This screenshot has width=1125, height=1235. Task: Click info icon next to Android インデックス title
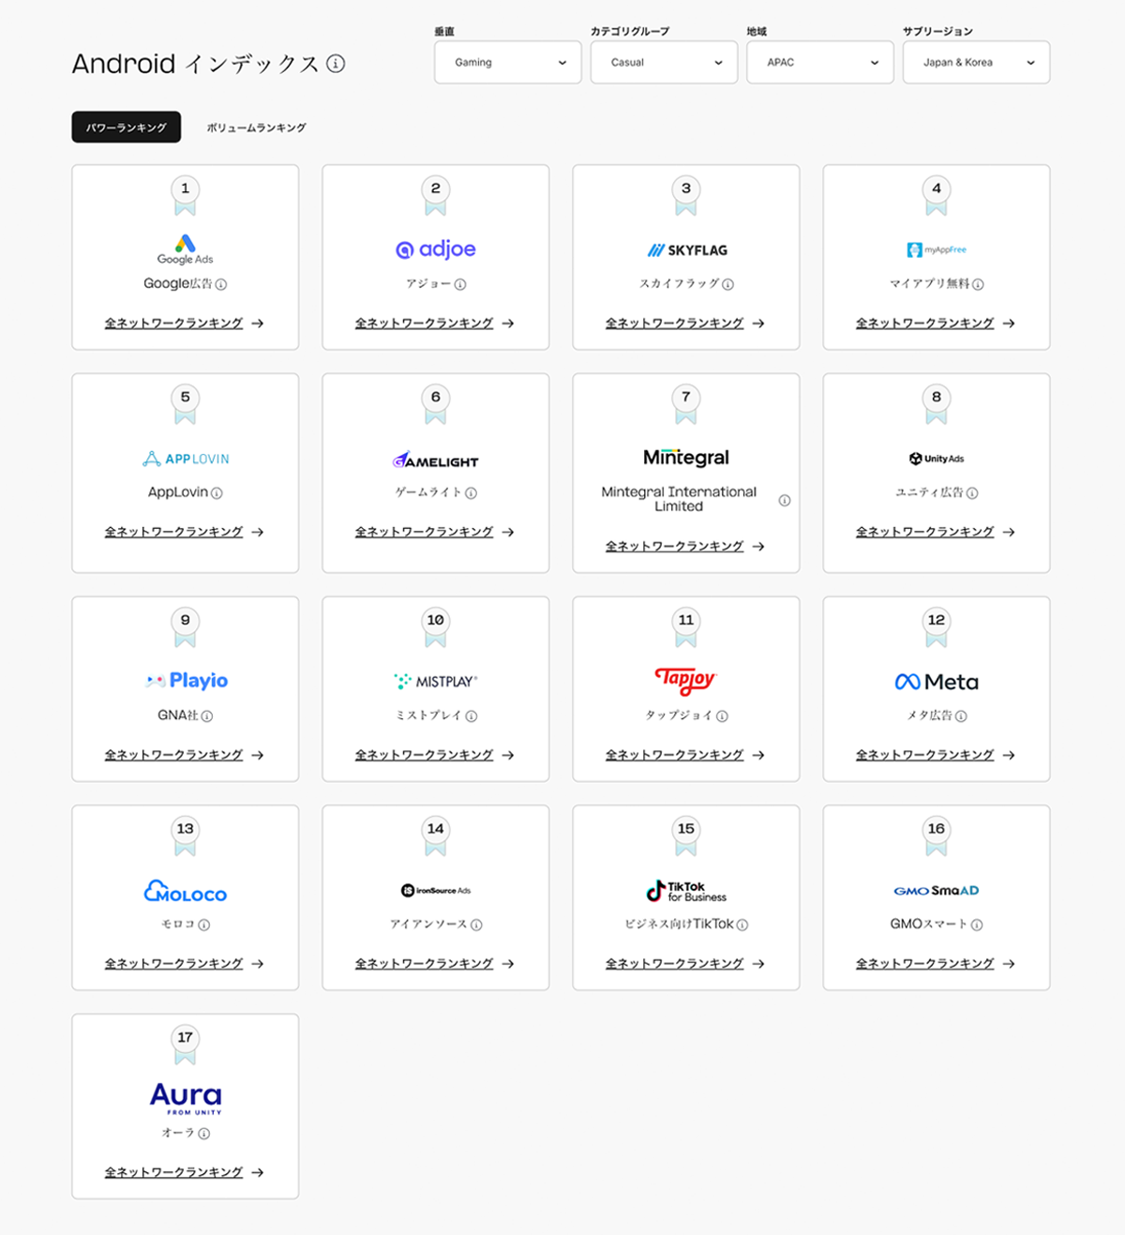pyautogui.click(x=336, y=64)
